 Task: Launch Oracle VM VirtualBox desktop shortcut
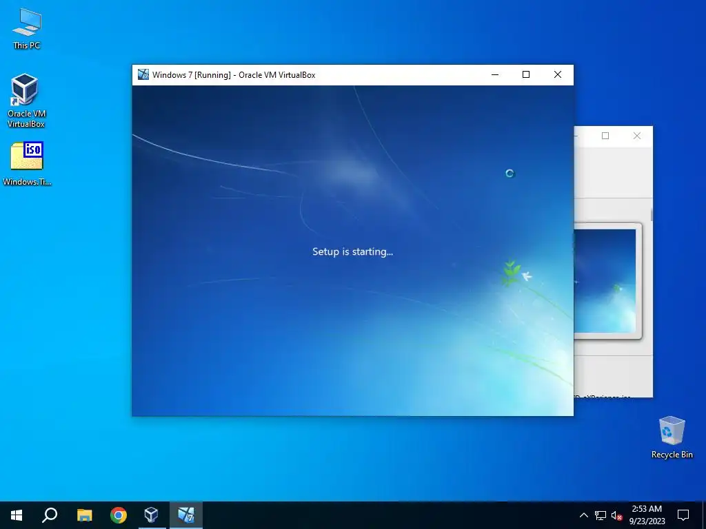(x=26, y=101)
